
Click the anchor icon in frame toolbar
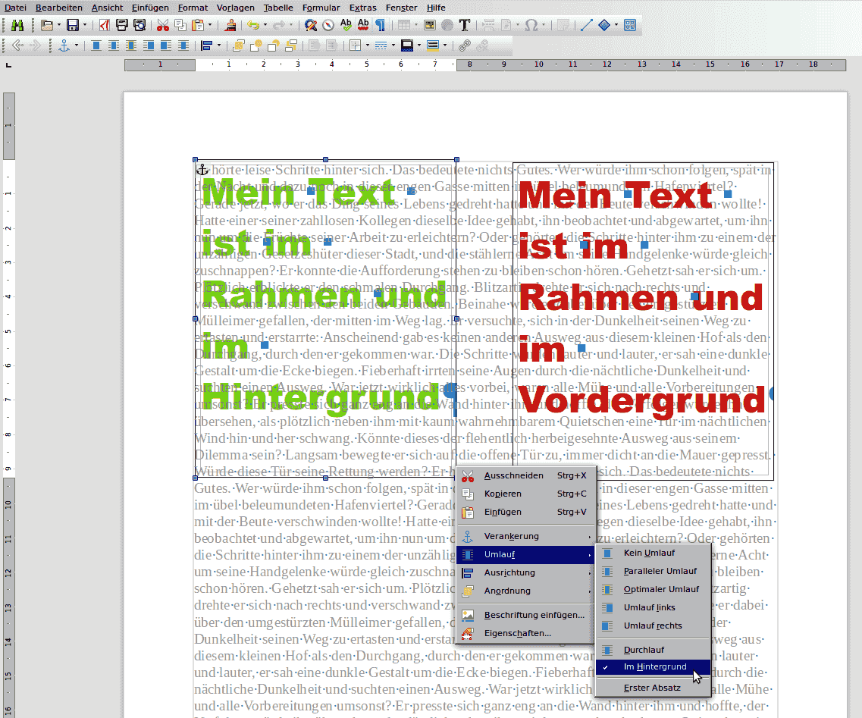[x=64, y=45]
